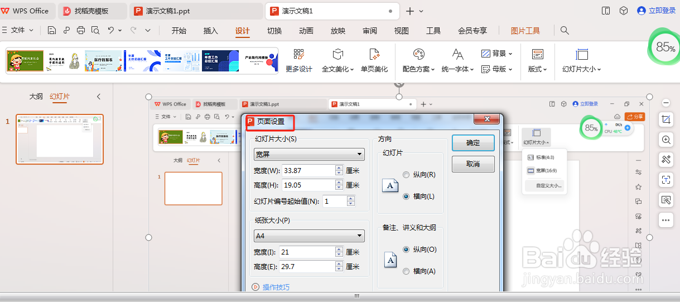Viewport: 680px width, 302px height.
Task: Click the export icon next to Save
Action: [66, 31]
